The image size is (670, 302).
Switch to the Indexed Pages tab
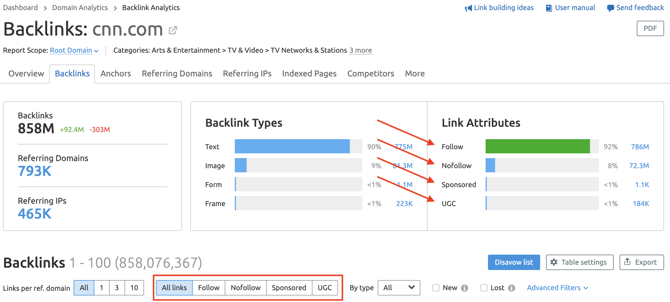tap(309, 73)
